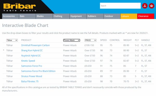Viewport: 156px width, 96px height.
Task: Open the Power Attack style dropdown
Action: point(71,40)
